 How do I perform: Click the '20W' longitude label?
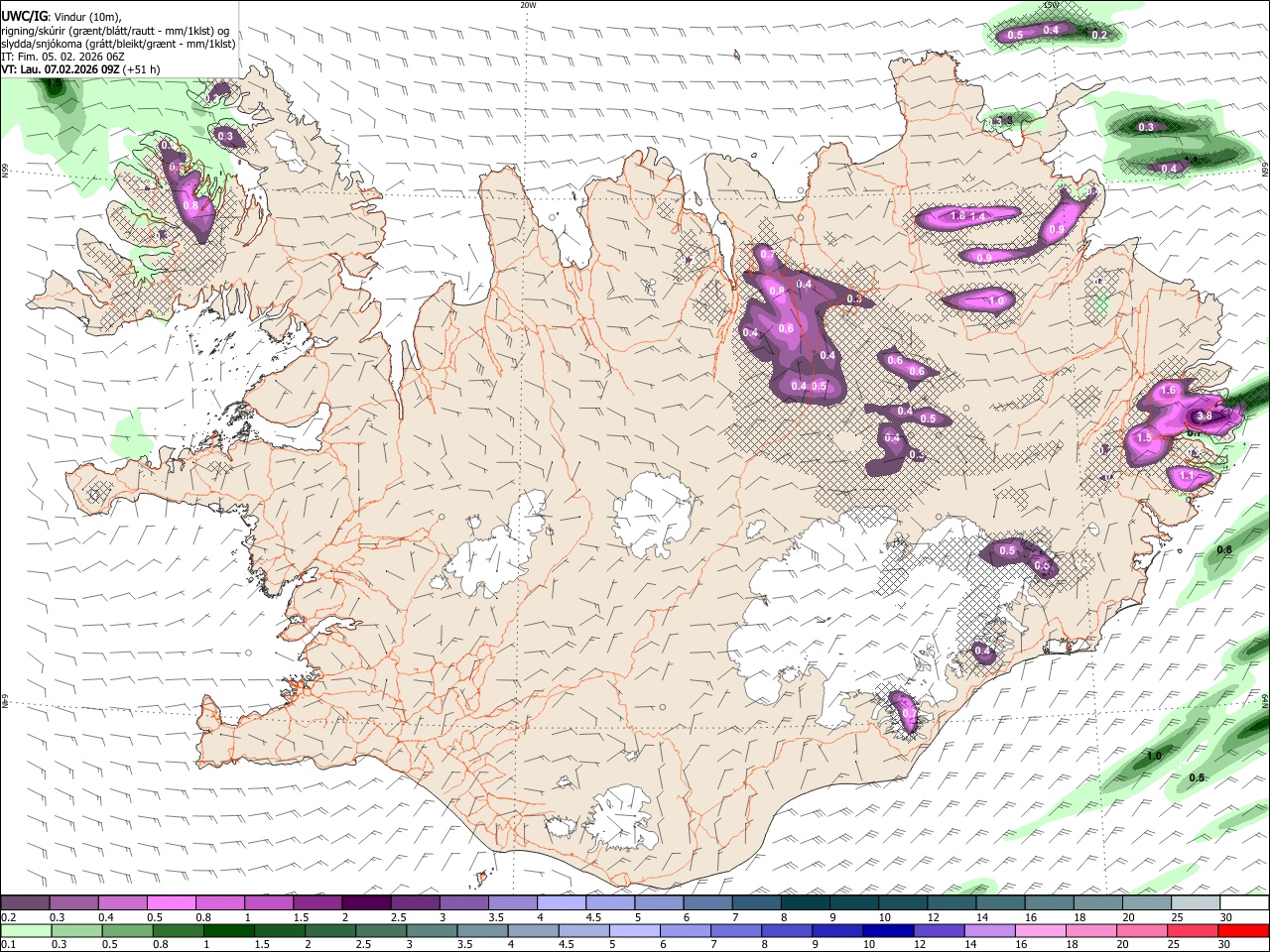[528, 5]
